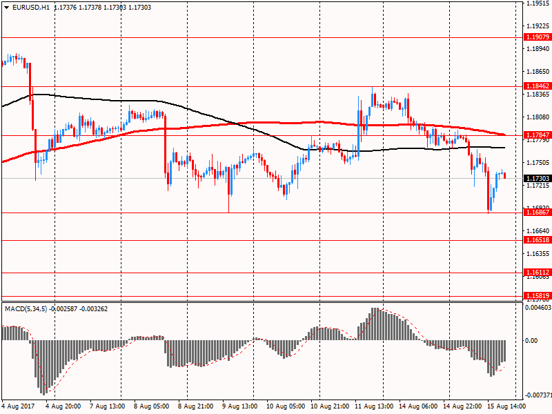The height and width of the screenshot is (414, 552).
Task: Click the 14 Aug 22:00 time label
Action: (462, 406)
